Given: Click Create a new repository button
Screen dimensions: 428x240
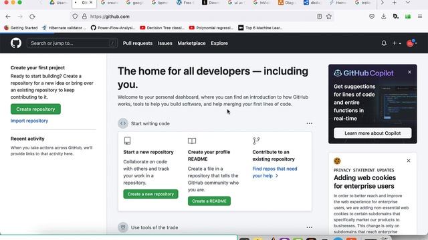Looking at the screenshot, I should (x=150, y=194).
